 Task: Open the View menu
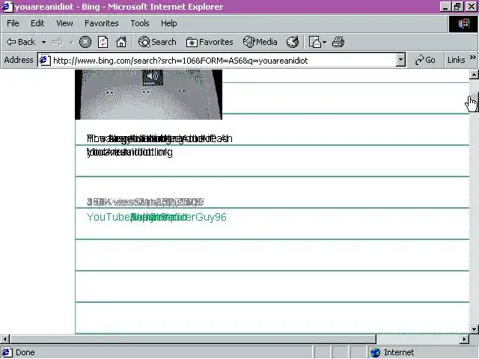pos(64,23)
